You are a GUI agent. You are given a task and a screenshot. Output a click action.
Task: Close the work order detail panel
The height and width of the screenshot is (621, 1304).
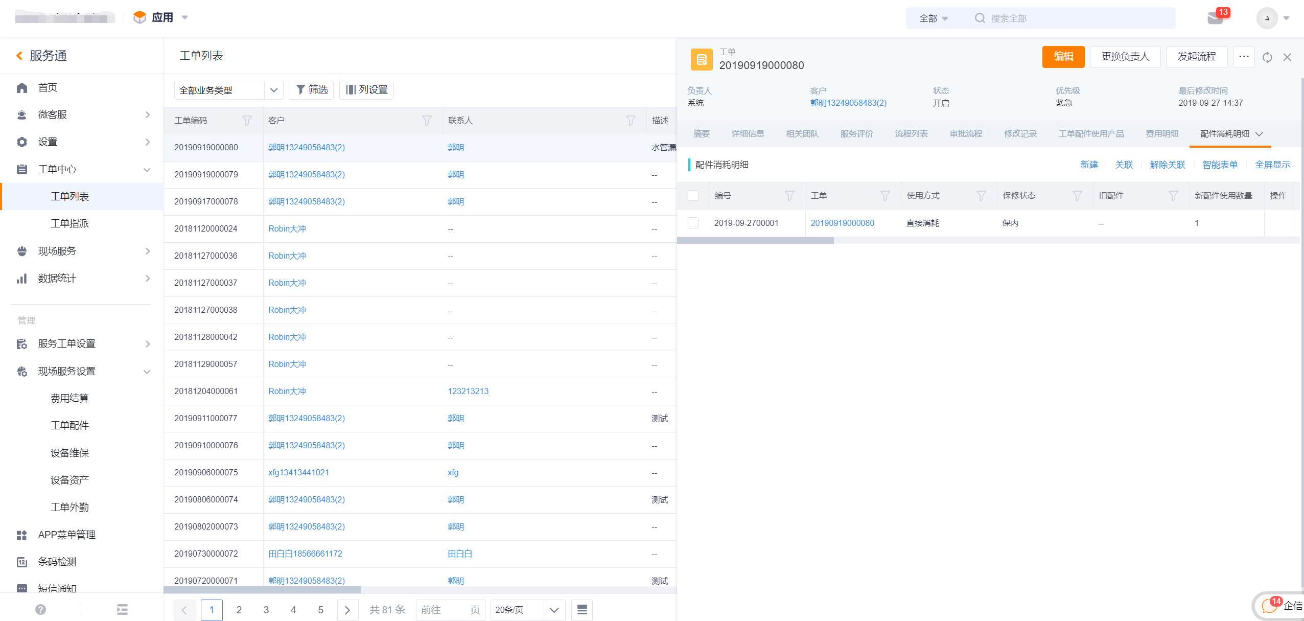tap(1287, 57)
